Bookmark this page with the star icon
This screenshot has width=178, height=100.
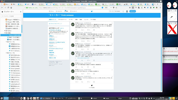(x=116, y=7)
